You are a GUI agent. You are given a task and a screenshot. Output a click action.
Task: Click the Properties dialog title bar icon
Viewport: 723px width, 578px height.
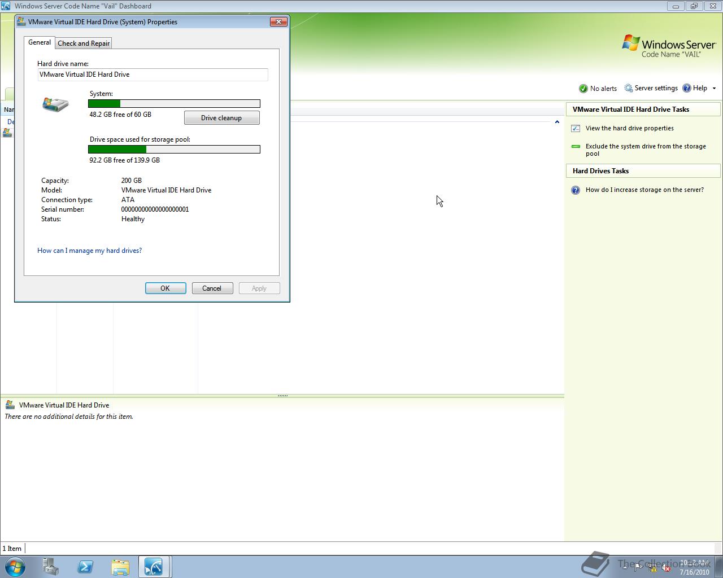pyautogui.click(x=21, y=21)
